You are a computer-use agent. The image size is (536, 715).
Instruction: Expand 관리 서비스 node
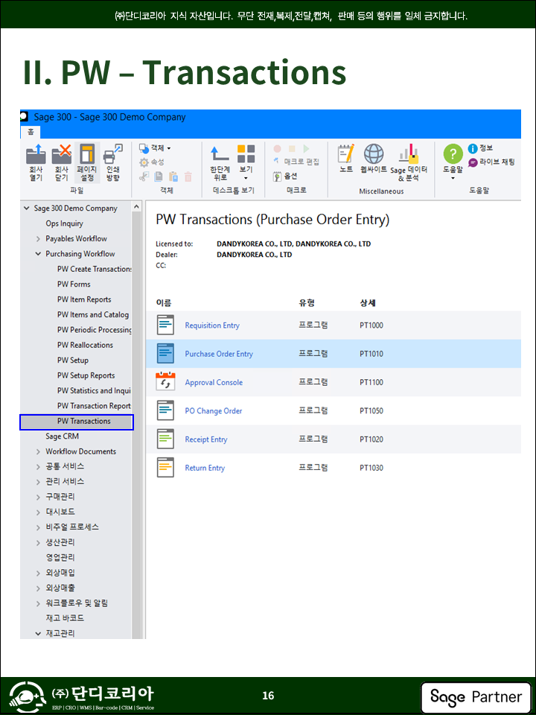click(38, 482)
